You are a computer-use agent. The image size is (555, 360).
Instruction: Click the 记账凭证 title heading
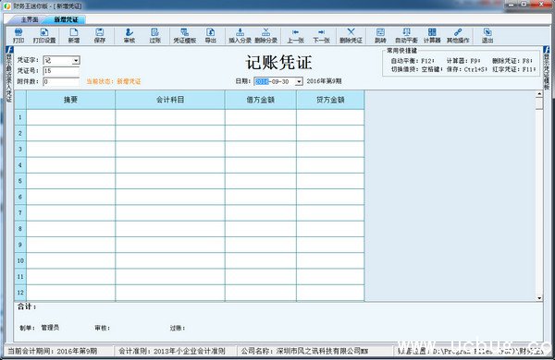279,63
